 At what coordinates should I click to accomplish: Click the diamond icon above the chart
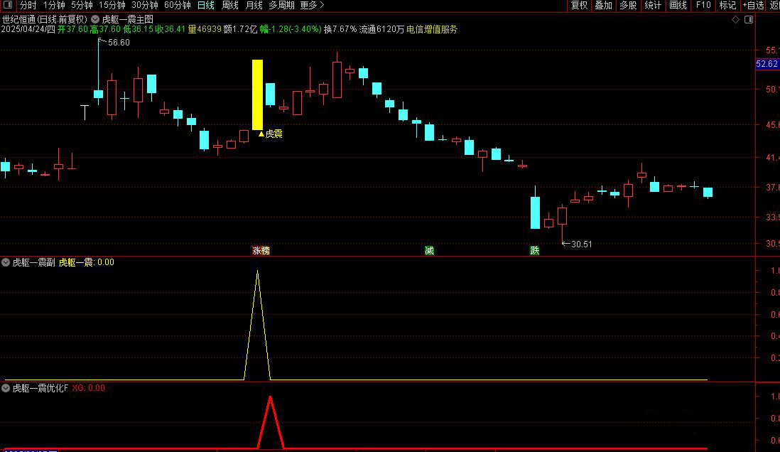pos(736,19)
